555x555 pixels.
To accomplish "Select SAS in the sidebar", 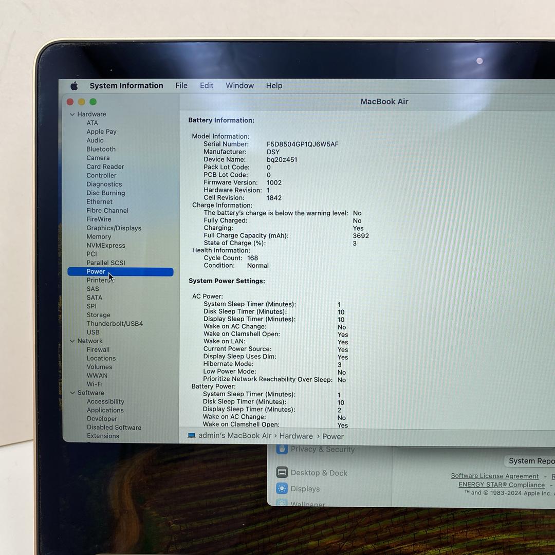I will coord(92,289).
